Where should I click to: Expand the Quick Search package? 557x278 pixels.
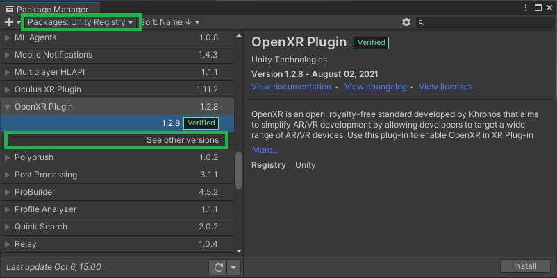(7, 227)
